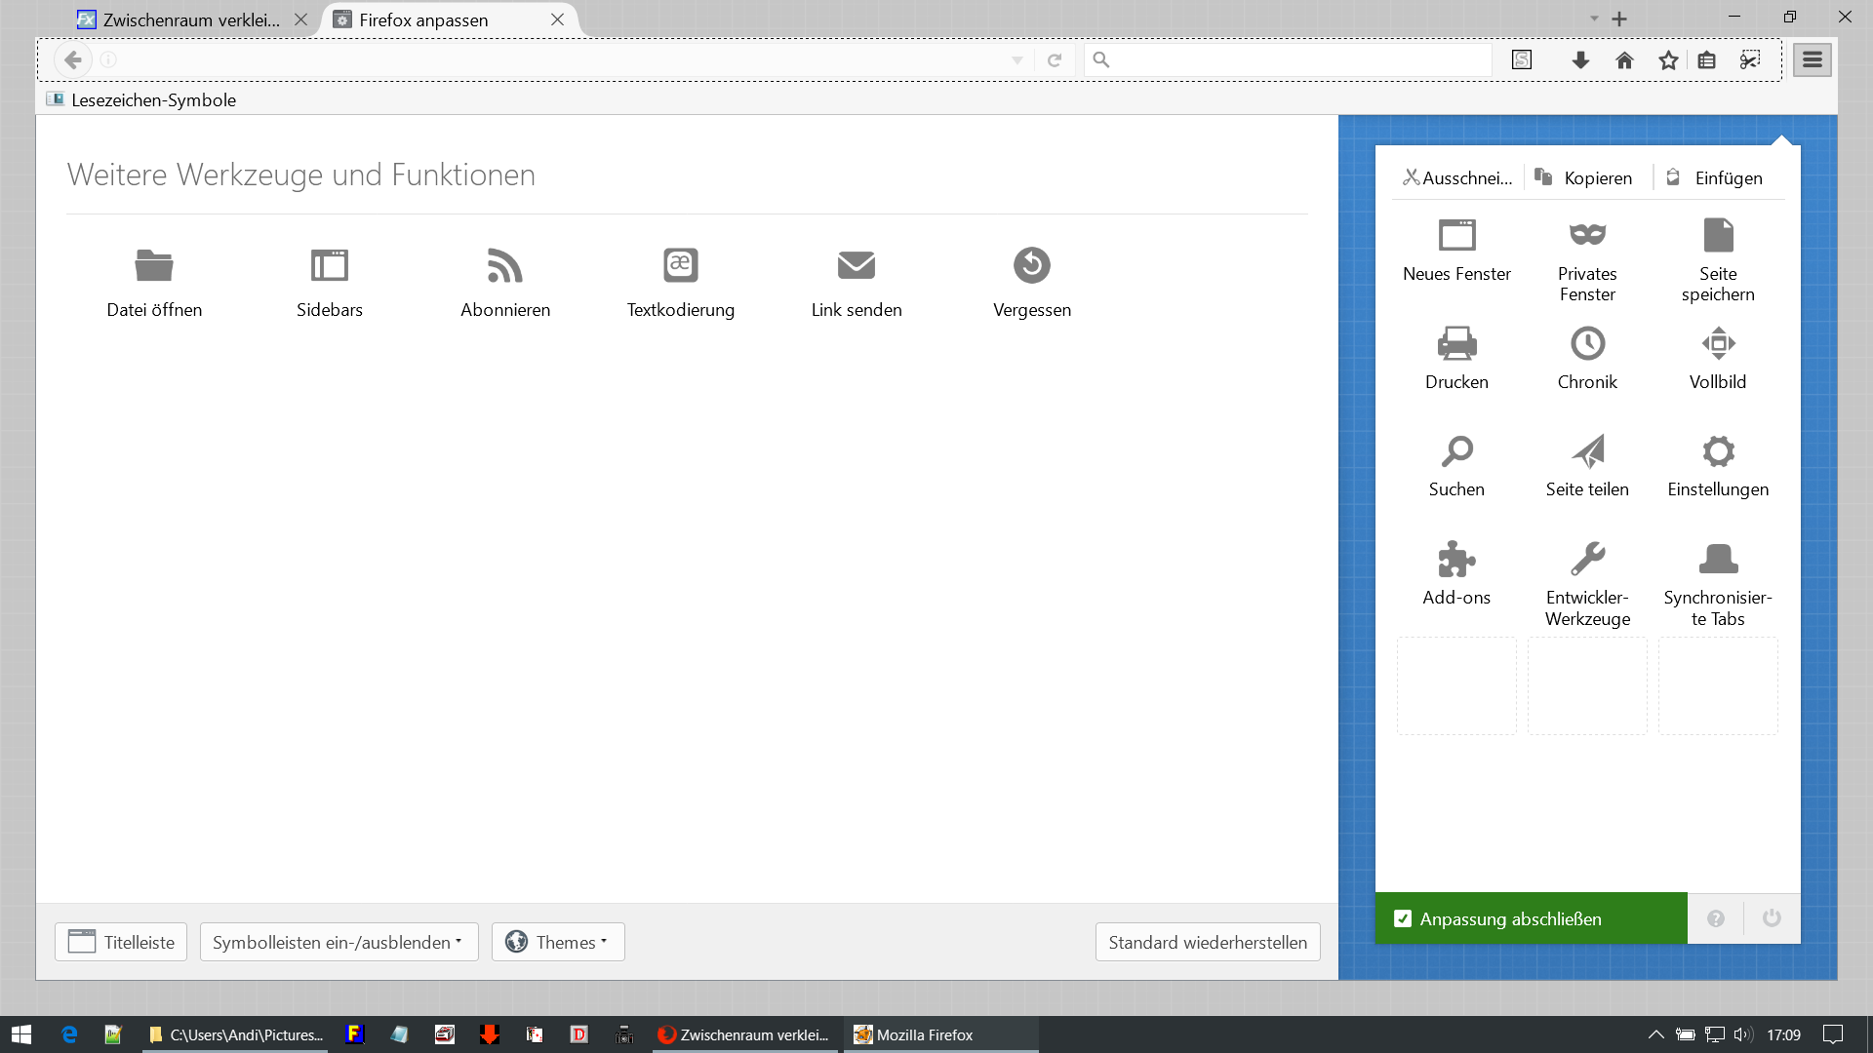
Task: Click the Abonnieren RSS feed icon
Action: click(x=505, y=265)
